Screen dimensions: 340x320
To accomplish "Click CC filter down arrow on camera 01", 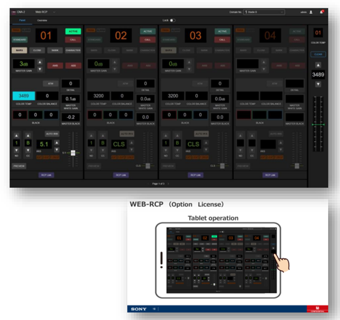I will point(28,150).
